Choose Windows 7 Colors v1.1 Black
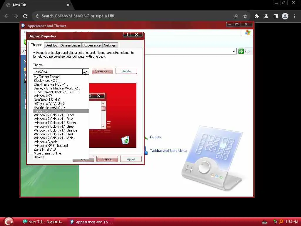Image resolution: width=301 pixels, height=226 pixels. point(61,115)
